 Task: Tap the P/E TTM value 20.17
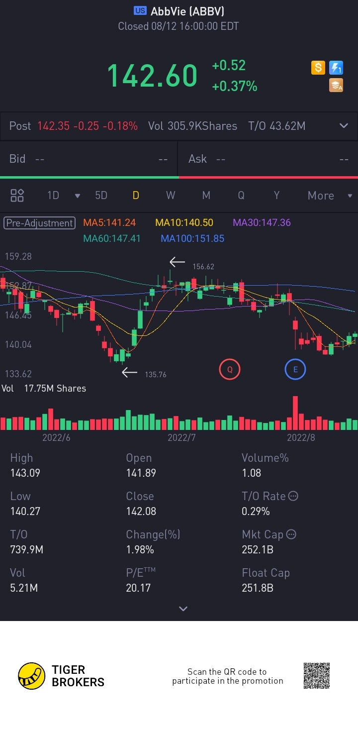138,588
